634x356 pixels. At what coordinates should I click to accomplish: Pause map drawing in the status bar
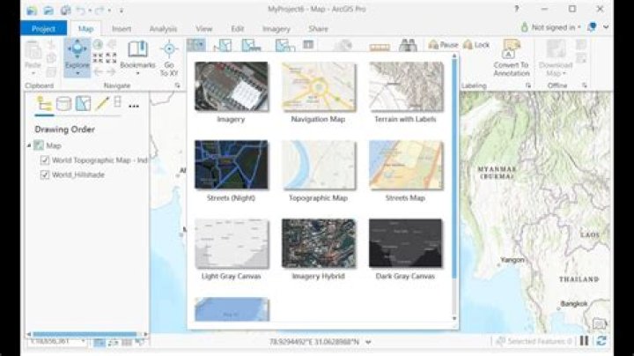point(584,341)
